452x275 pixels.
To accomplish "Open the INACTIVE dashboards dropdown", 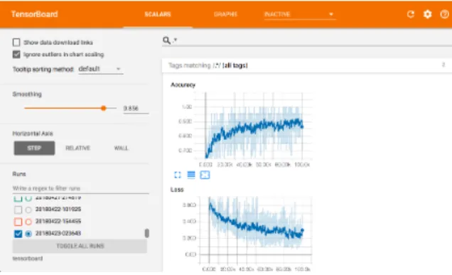I will click(x=300, y=14).
